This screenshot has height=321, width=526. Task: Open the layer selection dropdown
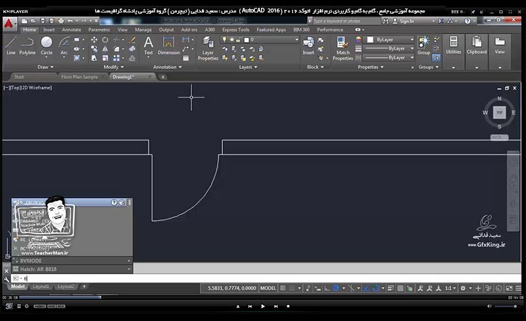[x=260, y=39]
